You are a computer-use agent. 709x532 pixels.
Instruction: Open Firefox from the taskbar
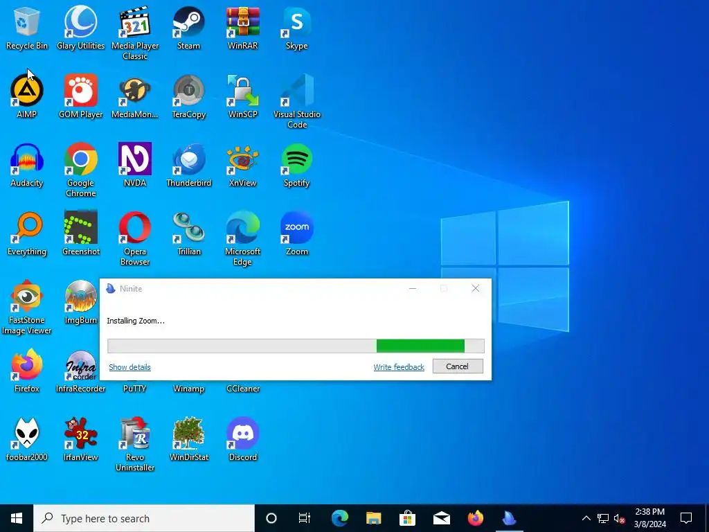click(x=475, y=518)
